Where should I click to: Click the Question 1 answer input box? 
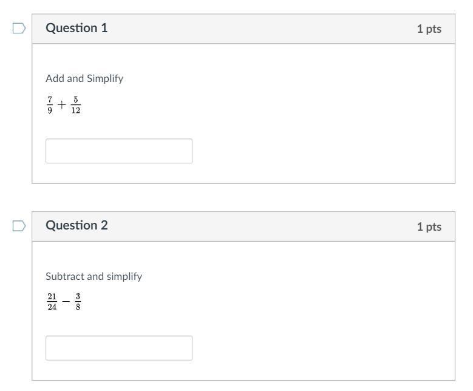(119, 151)
